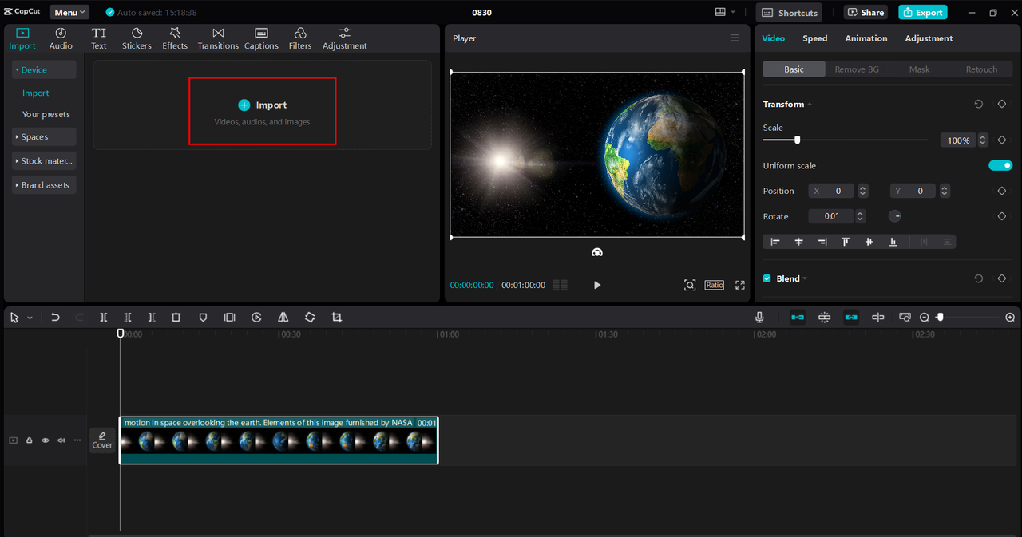Toggle auto snapping in timeline
The height and width of the screenshot is (537, 1022).
(824, 317)
